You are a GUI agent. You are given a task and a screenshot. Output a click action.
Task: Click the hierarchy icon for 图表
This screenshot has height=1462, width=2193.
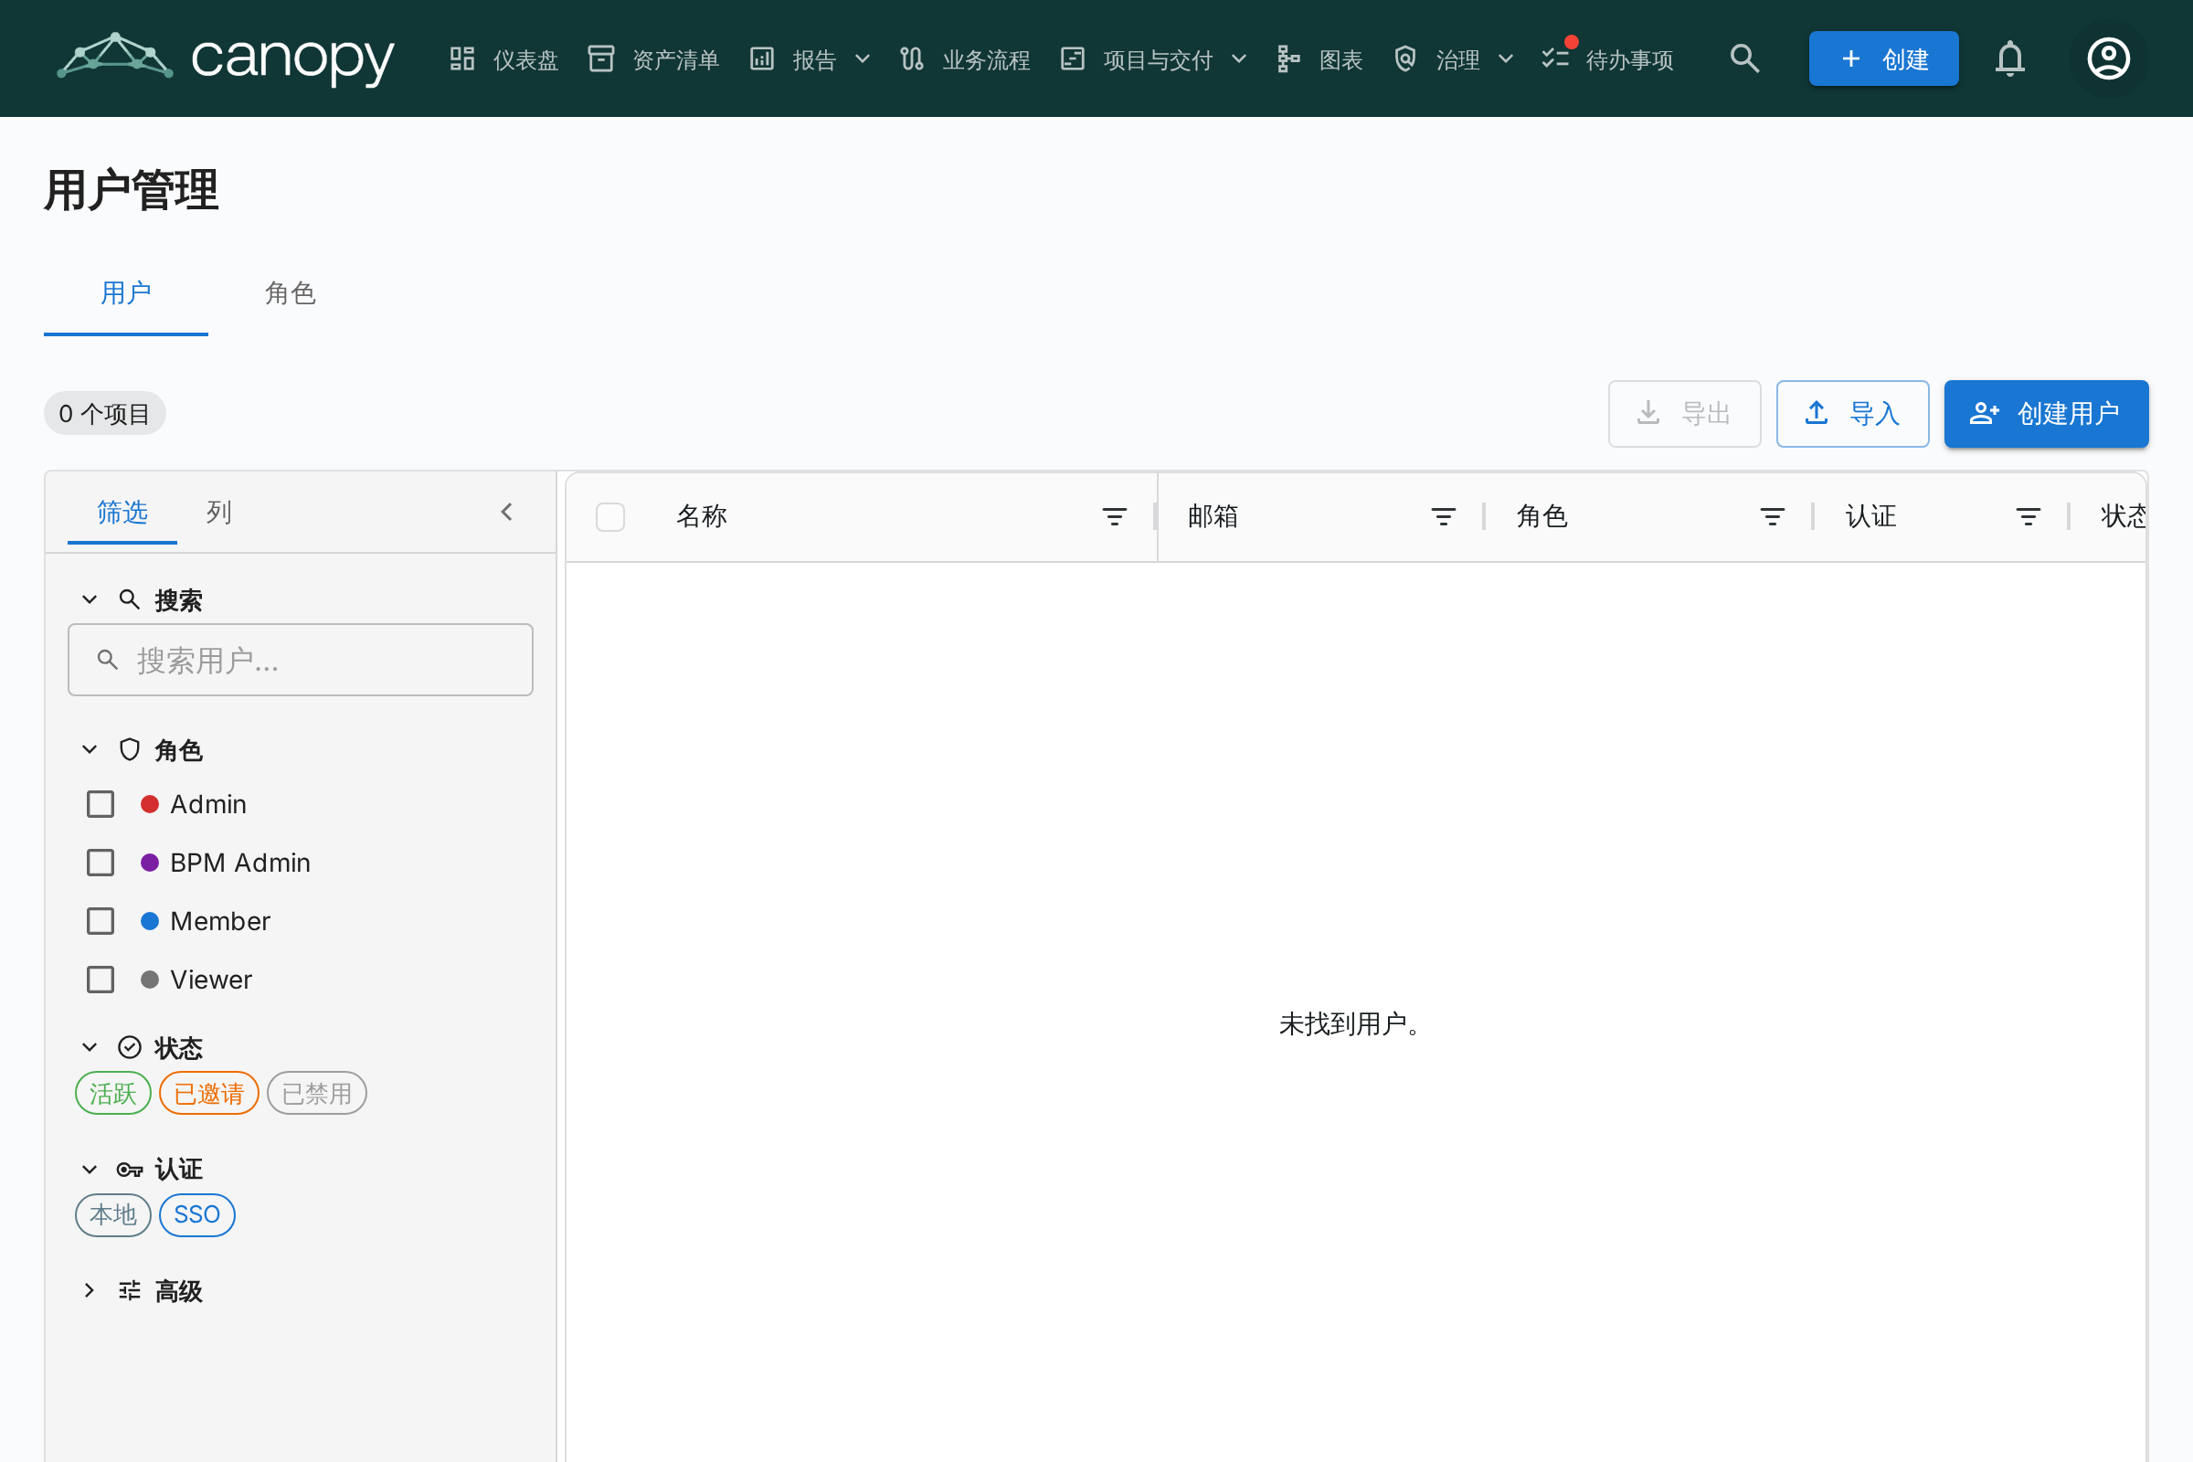1288,58
